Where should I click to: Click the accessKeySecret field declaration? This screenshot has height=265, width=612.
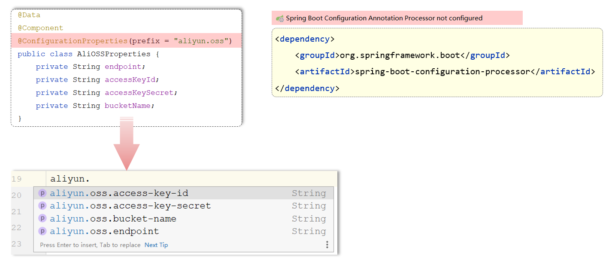(106, 92)
